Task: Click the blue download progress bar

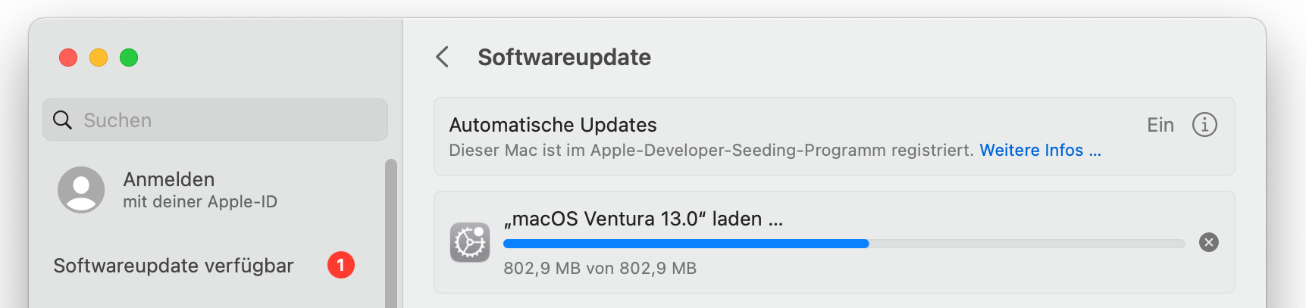Action: point(686,244)
